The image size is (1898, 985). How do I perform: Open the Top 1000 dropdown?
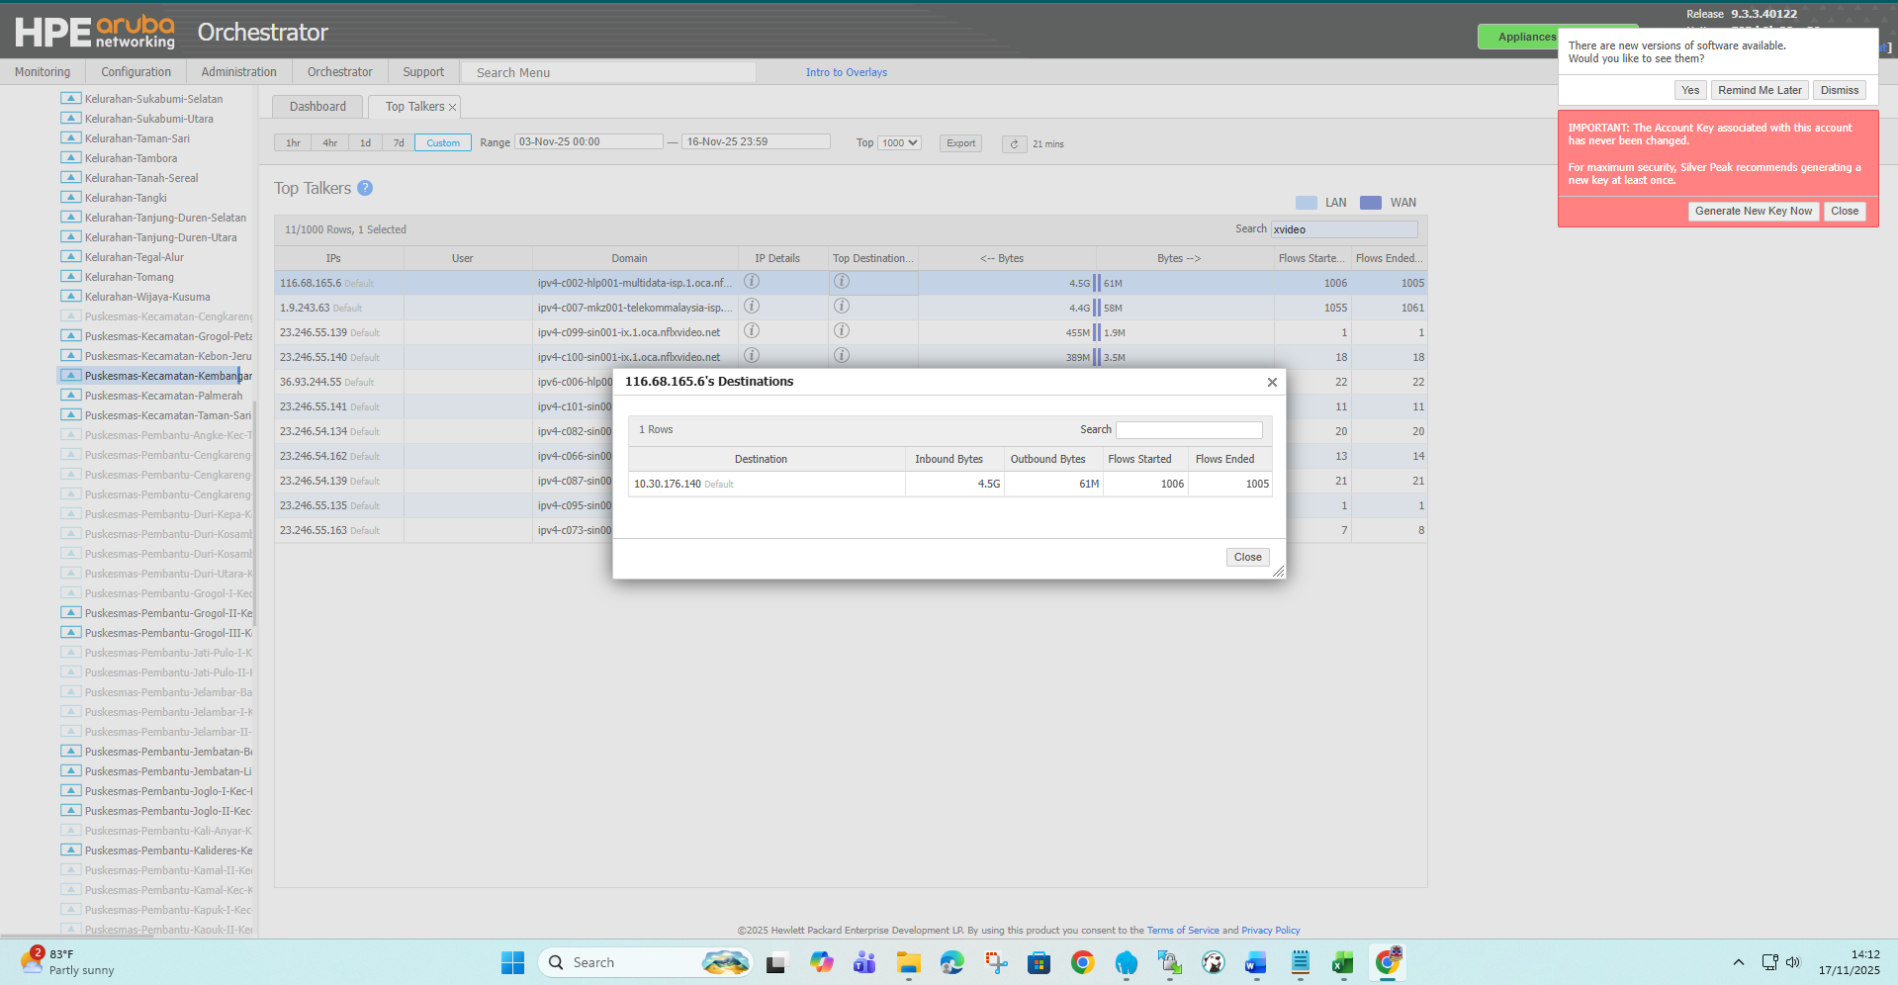[900, 143]
